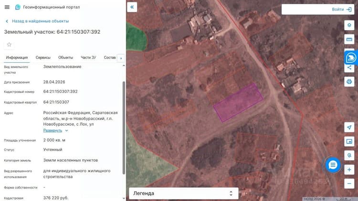Viewport: 358px width, 201px height.
Task: Switch to the Информация tab
Action: pyautogui.click(x=17, y=58)
